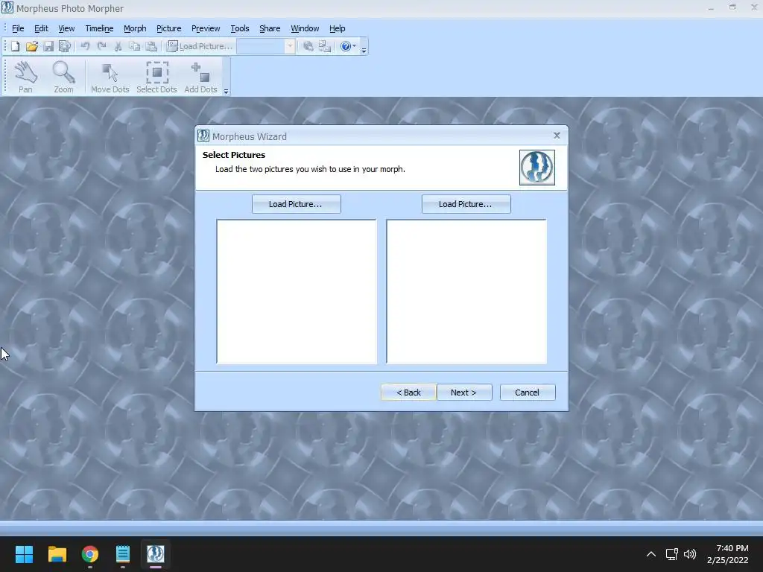Restore down the Morpheus Photo Morpher window
The height and width of the screenshot is (572, 763).
click(732, 7)
